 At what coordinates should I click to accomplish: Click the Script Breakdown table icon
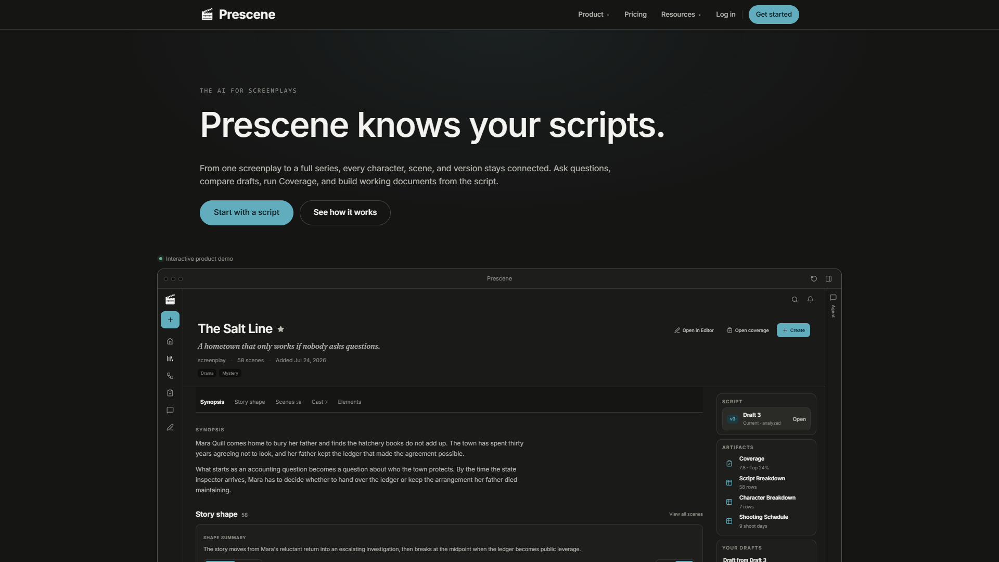pyautogui.click(x=729, y=482)
